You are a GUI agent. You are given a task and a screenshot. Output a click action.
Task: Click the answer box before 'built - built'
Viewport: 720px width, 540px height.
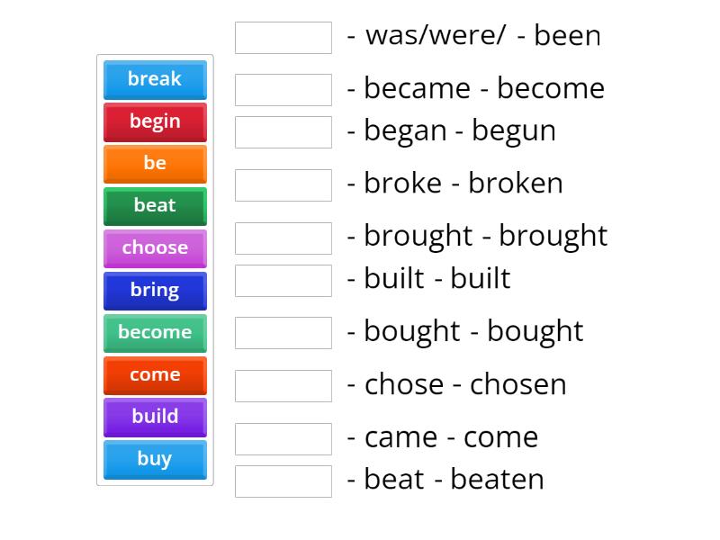[283, 280]
